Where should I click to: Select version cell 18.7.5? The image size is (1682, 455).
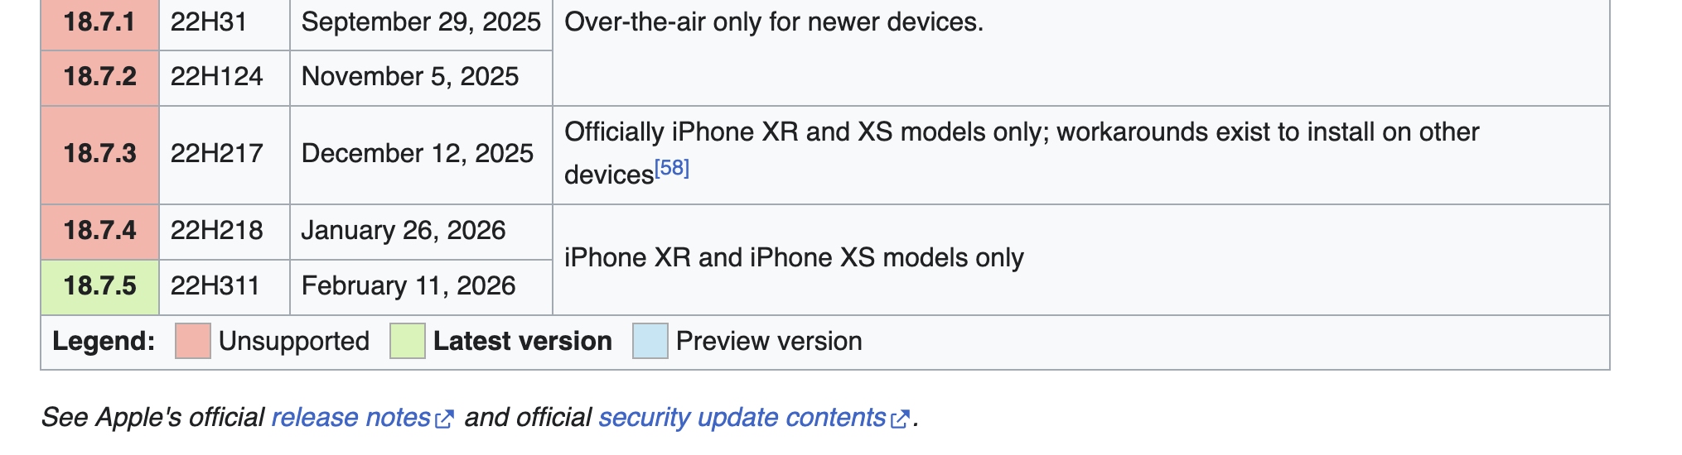(100, 286)
